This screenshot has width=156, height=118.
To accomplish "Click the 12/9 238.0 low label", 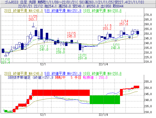I will tap(60, 51).
